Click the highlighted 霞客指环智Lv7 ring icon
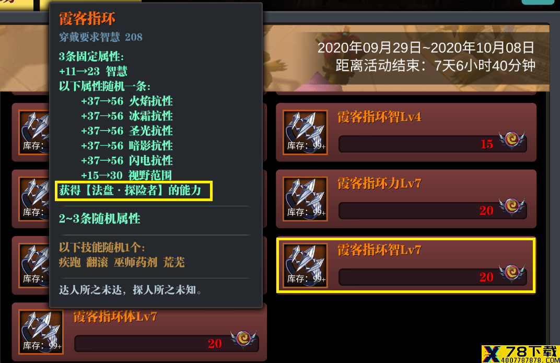 [x=305, y=265]
